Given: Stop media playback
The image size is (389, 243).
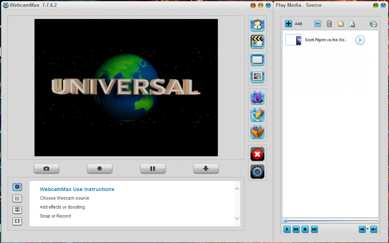Looking at the screenshot, I should click(x=305, y=229).
